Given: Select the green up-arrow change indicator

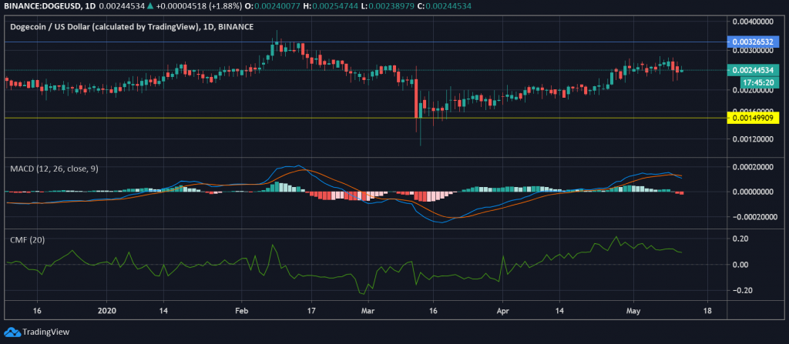Looking at the screenshot, I should [x=150, y=5].
